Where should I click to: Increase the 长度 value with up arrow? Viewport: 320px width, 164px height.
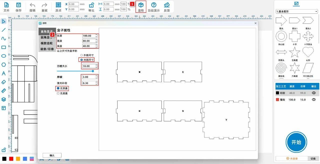pyautogui.click(x=96, y=35)
